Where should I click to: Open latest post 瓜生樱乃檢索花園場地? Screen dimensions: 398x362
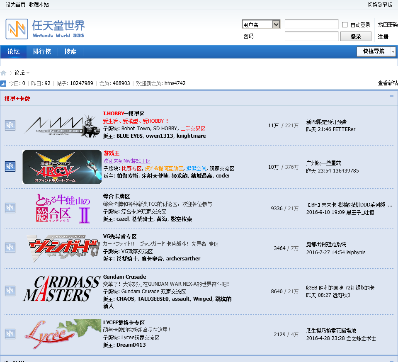tap(331, 330)
